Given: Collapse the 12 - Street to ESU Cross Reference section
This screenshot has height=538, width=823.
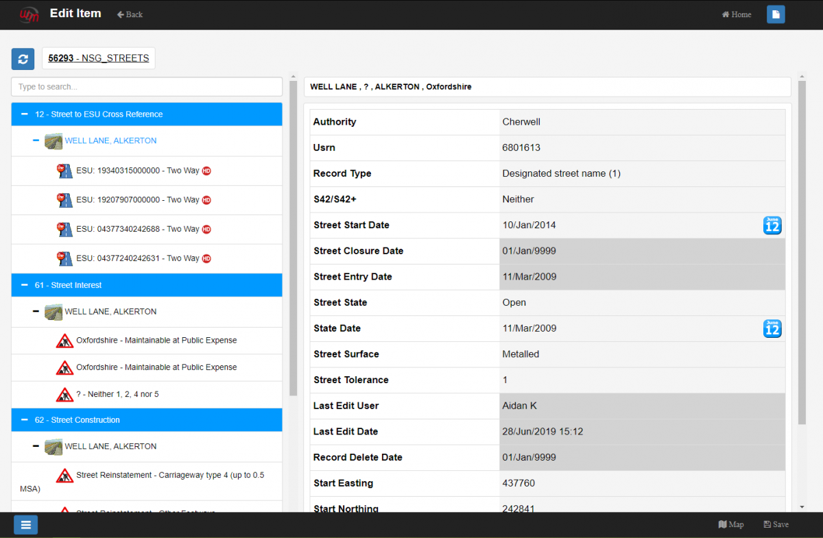Looking at the screenshot, I should coord(24,114).
